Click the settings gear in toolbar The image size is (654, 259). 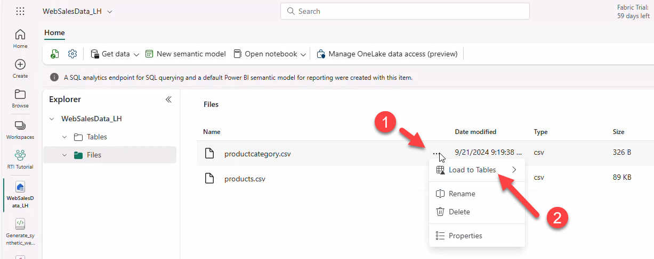[x=73, y=54]
